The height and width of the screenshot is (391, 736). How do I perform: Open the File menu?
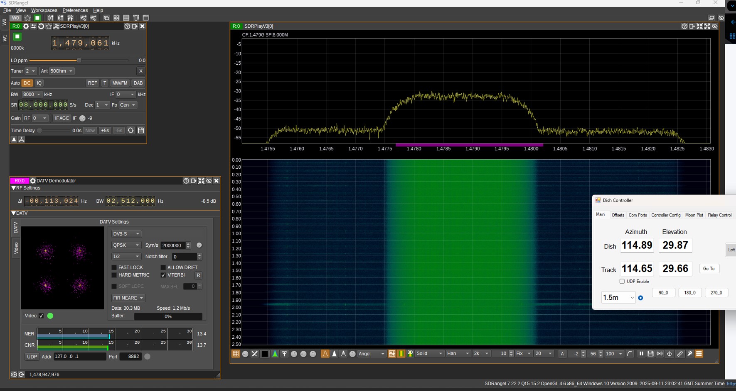point(7,10)
